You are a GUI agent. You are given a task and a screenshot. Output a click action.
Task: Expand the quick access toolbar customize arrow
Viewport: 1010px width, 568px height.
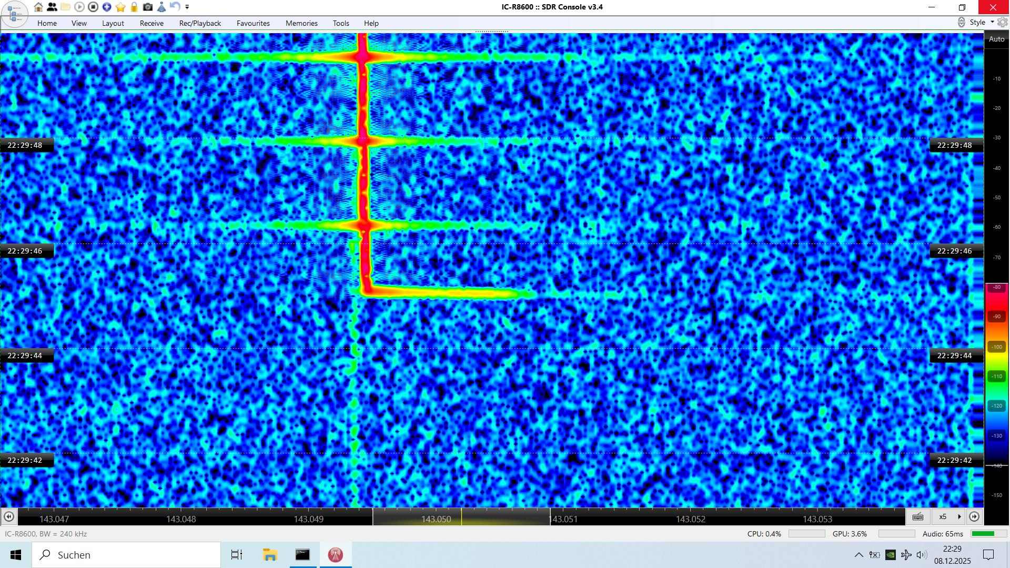pyautogui.click(x=187, y=7)
